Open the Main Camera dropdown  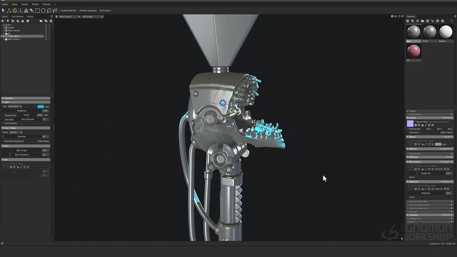pos(70,17)
